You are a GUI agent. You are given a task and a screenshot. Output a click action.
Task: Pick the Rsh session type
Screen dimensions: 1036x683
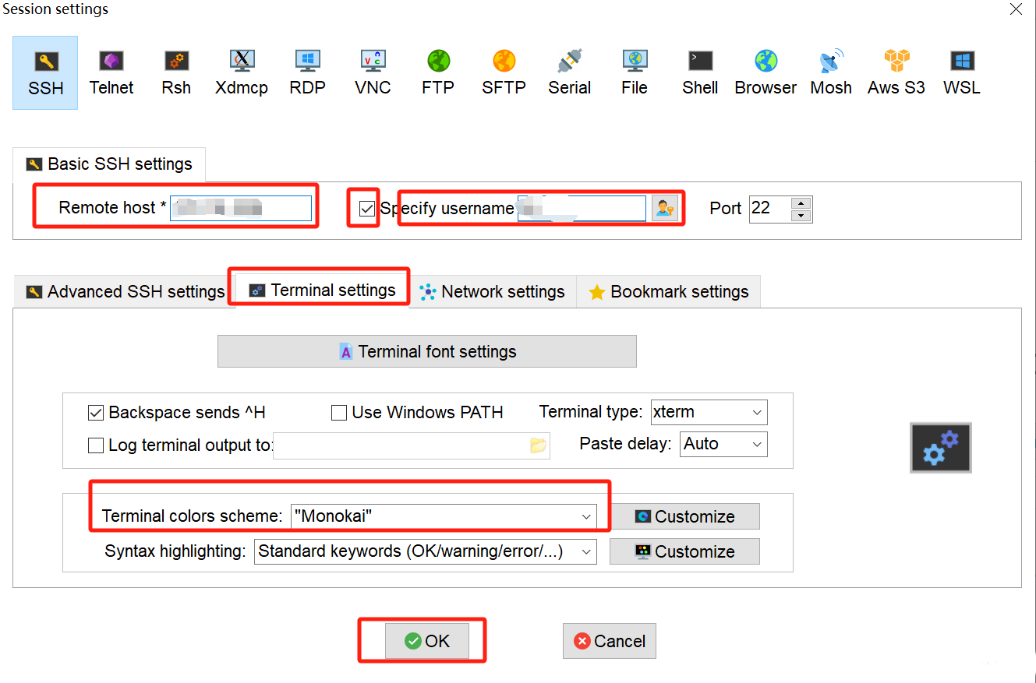point(176,72)
